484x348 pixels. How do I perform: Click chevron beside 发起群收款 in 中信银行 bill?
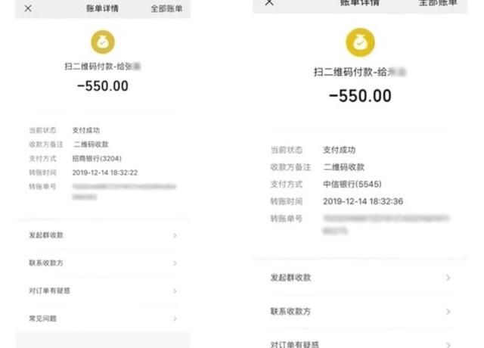click(x=448, y=278)
